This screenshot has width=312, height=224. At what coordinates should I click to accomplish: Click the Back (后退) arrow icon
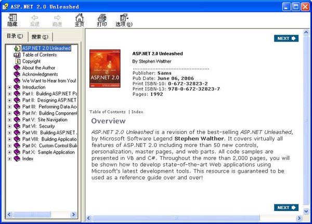(35, 18)
